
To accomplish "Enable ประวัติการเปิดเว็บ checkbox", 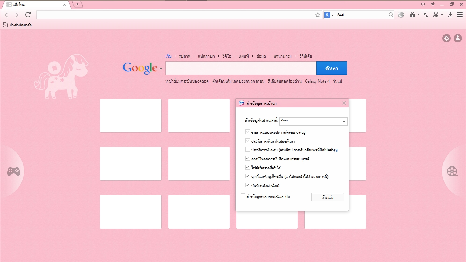I will (x=248, y=149).
